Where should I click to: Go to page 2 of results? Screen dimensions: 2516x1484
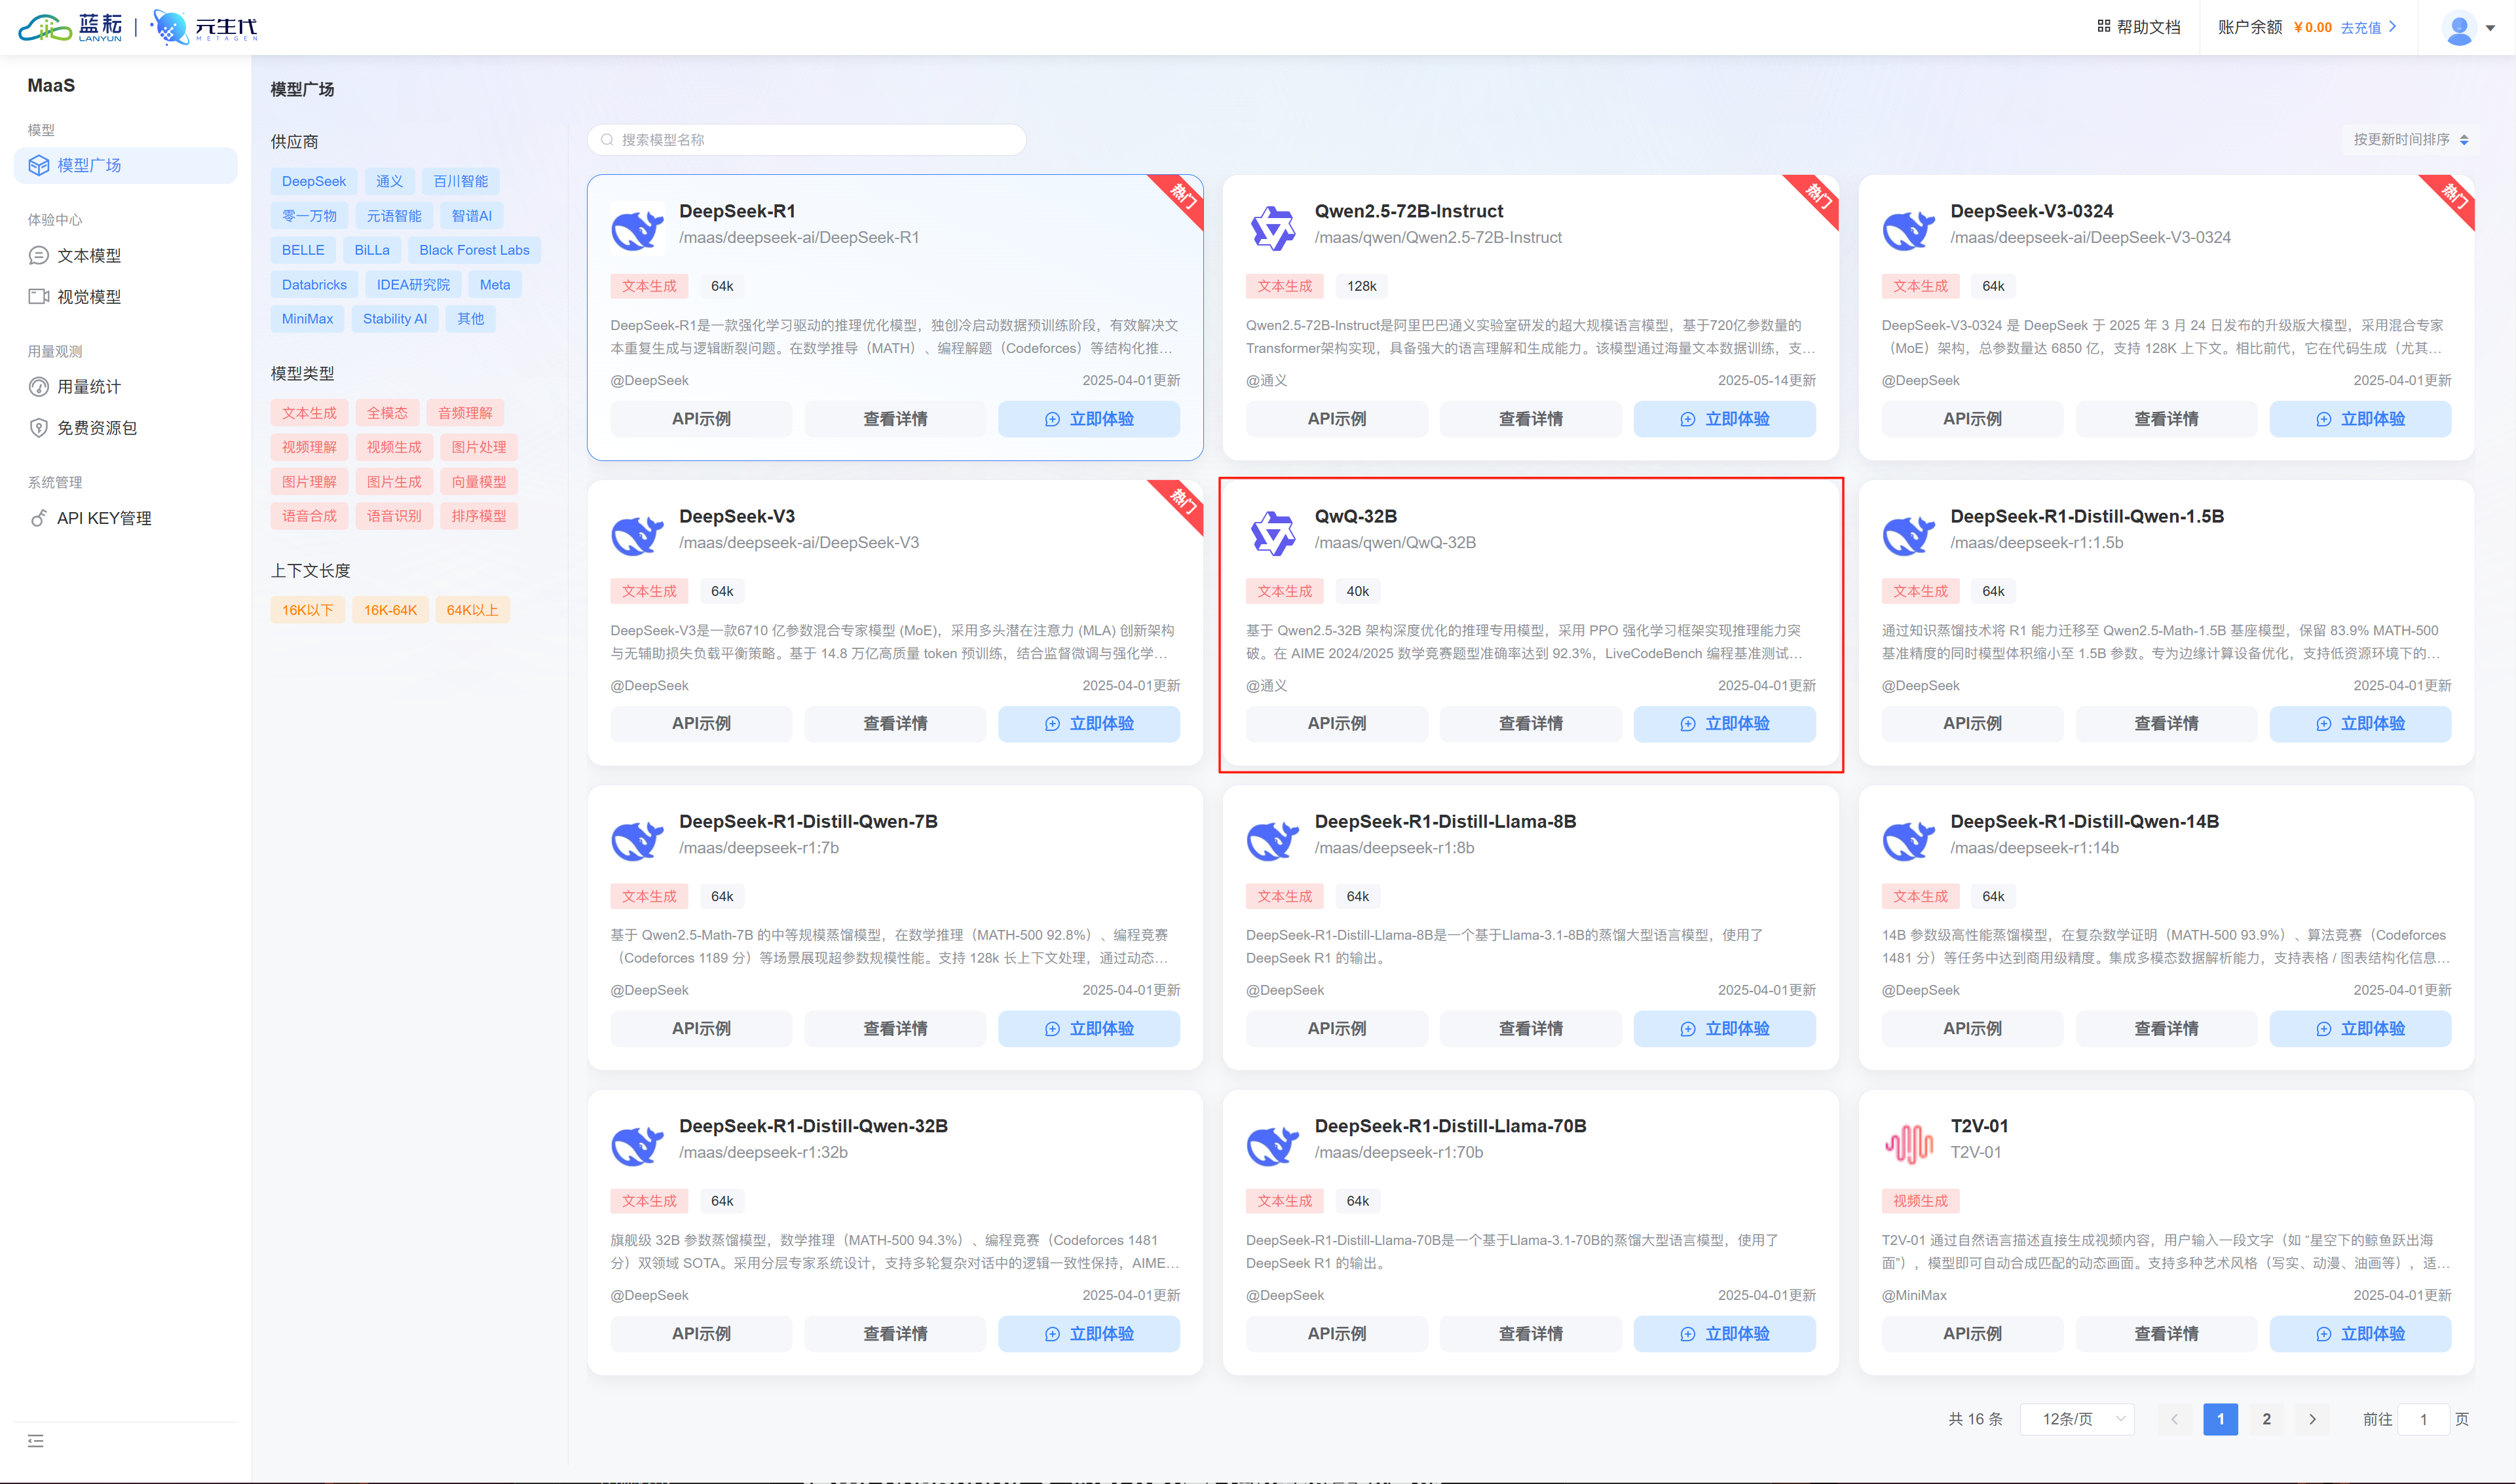[2266, 1419]
